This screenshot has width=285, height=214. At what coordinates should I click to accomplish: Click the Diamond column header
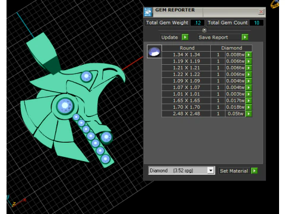point(232,48)
